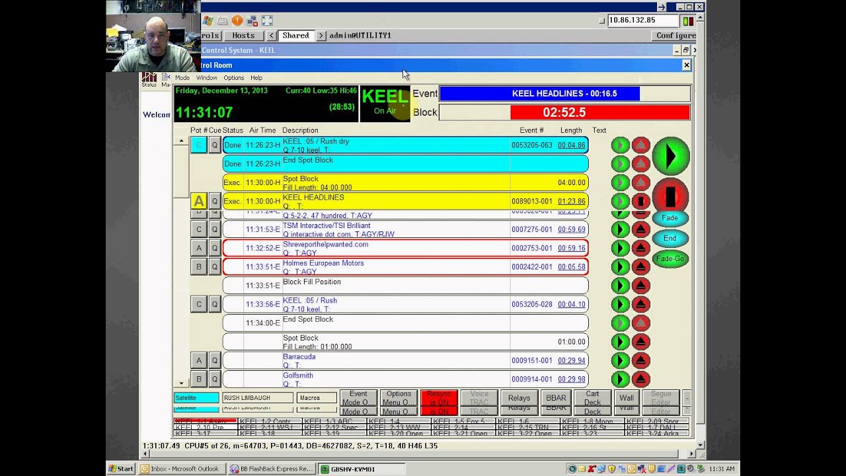
Task: Open the Help menu
Action: [x=256, y=78]
